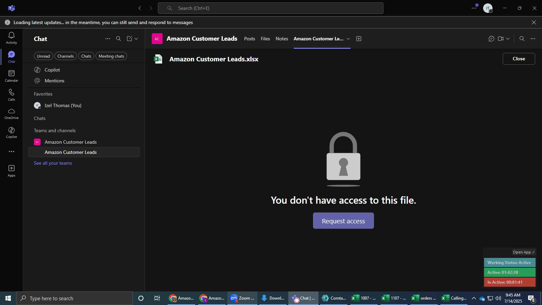Expand new chat options chevron
The image size is (542, 305).
(x=136, y=39)
